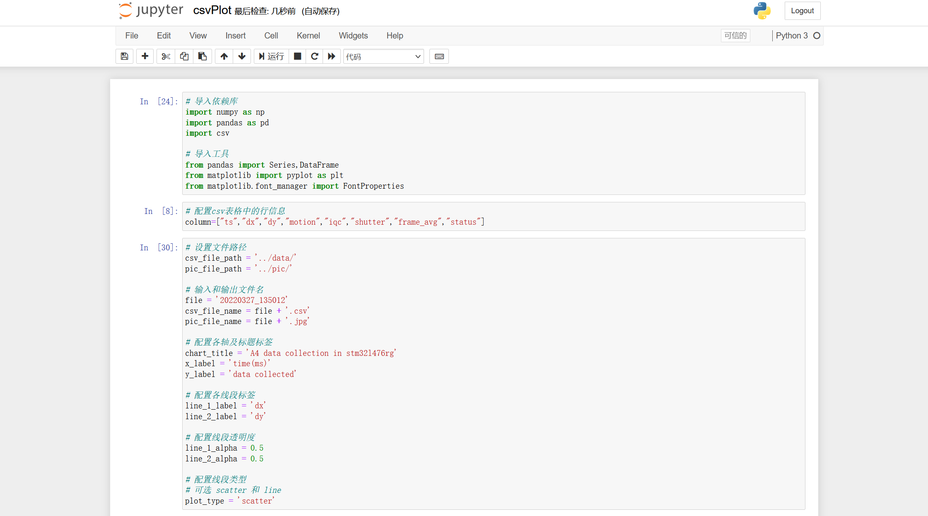Click the Python 3 kernel name

point(792,36)
